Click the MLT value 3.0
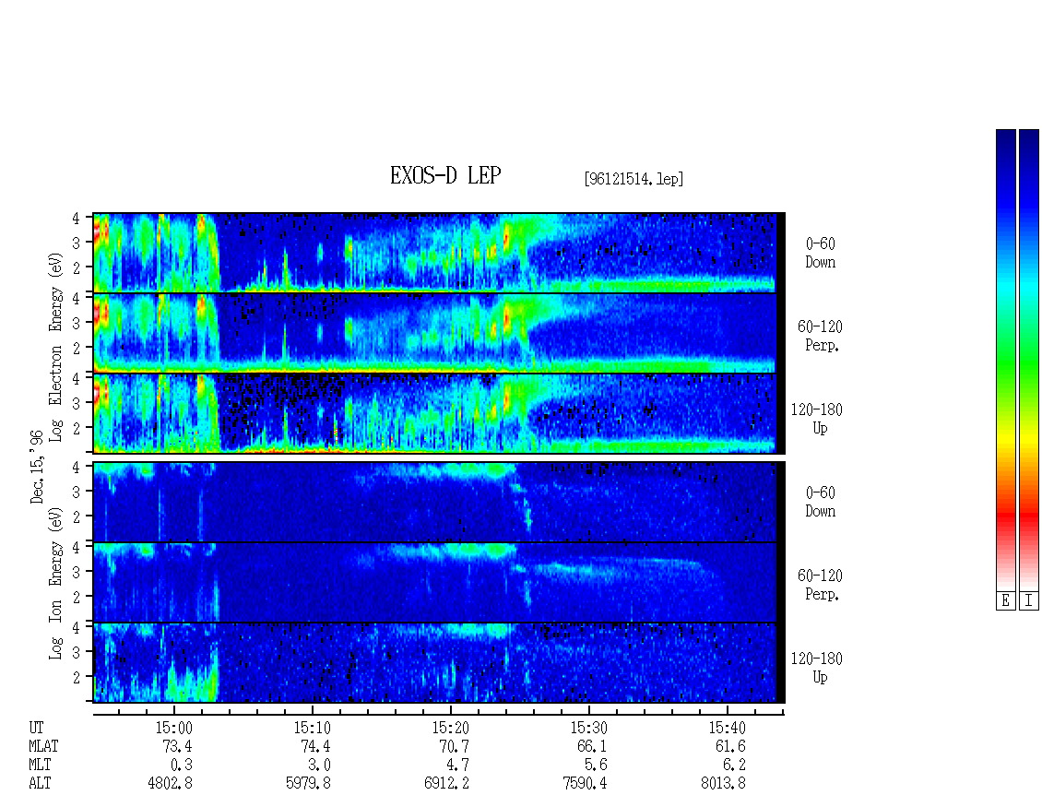Screen dimensions: 1042x807 click(319, 765)
